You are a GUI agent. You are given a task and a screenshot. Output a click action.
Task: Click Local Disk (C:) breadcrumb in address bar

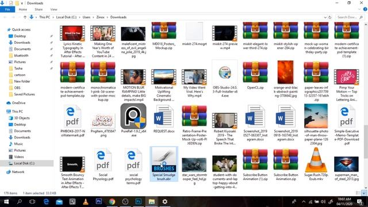point(66,17)
